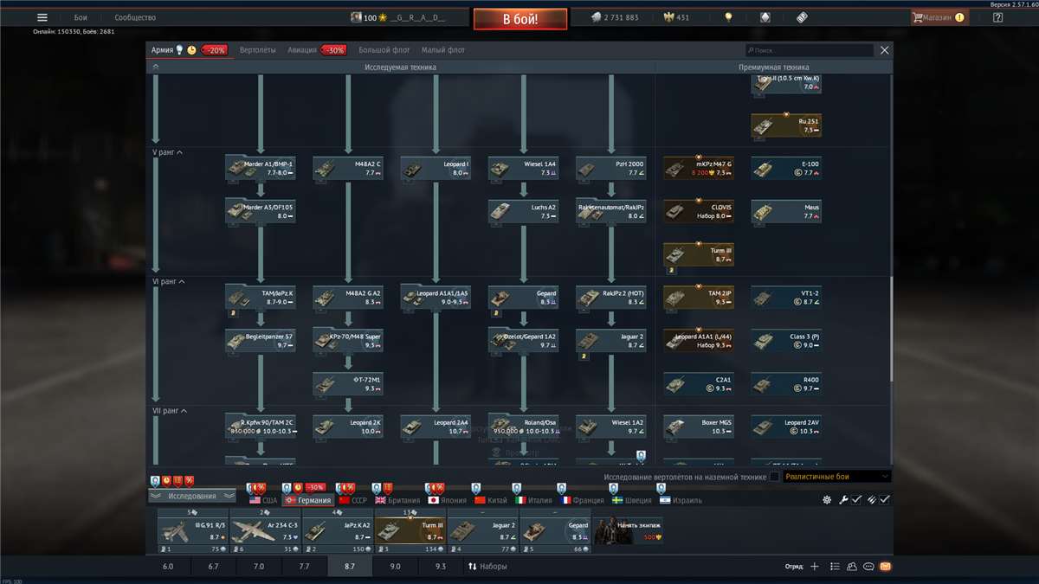Click the icon between lightbulb and ticket
Viewport: 1039px width, 584px height.
(x=765, y=17)
